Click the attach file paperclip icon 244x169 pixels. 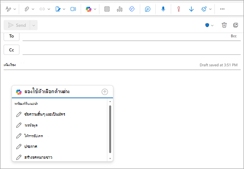point(27,9)
